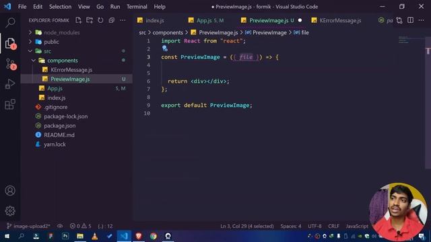
Task: Open Brave browser from taskbar
Action: coord(139,236)
